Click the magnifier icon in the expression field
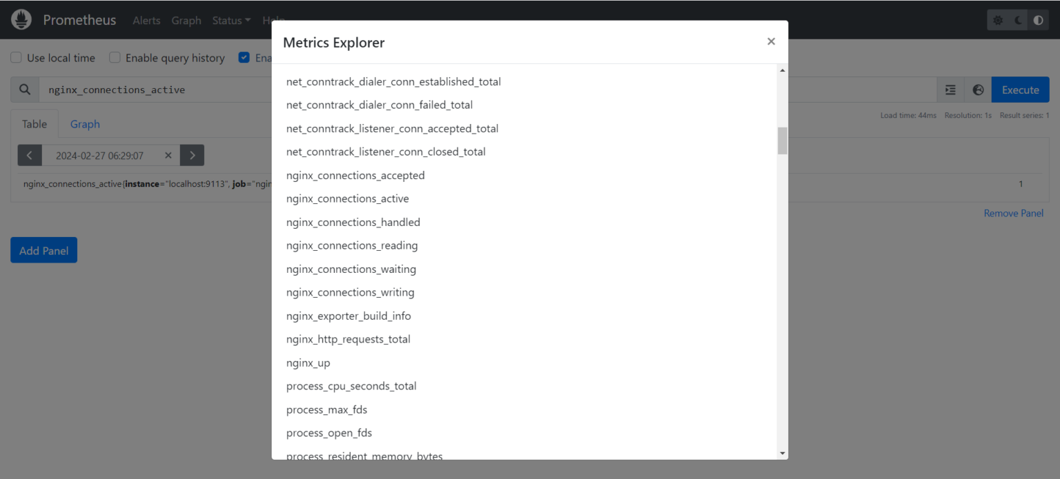Screen dimensions: 1060x479 [25, 90]
